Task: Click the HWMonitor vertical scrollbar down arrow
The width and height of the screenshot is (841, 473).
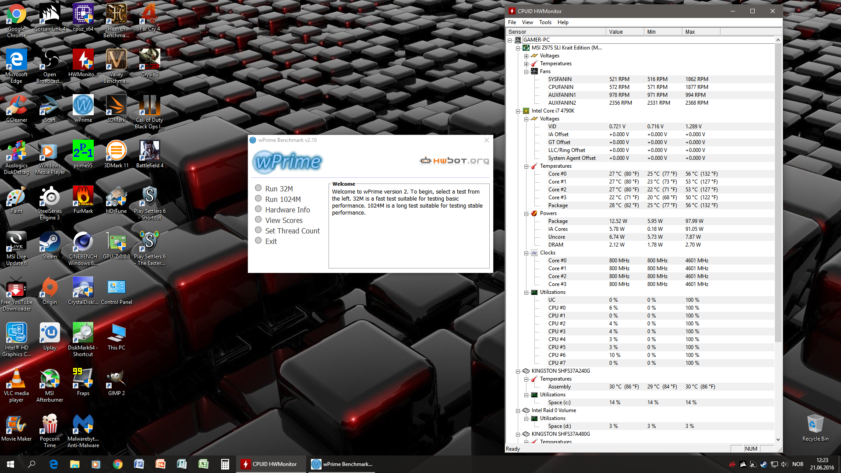Action: pos(778,440)
